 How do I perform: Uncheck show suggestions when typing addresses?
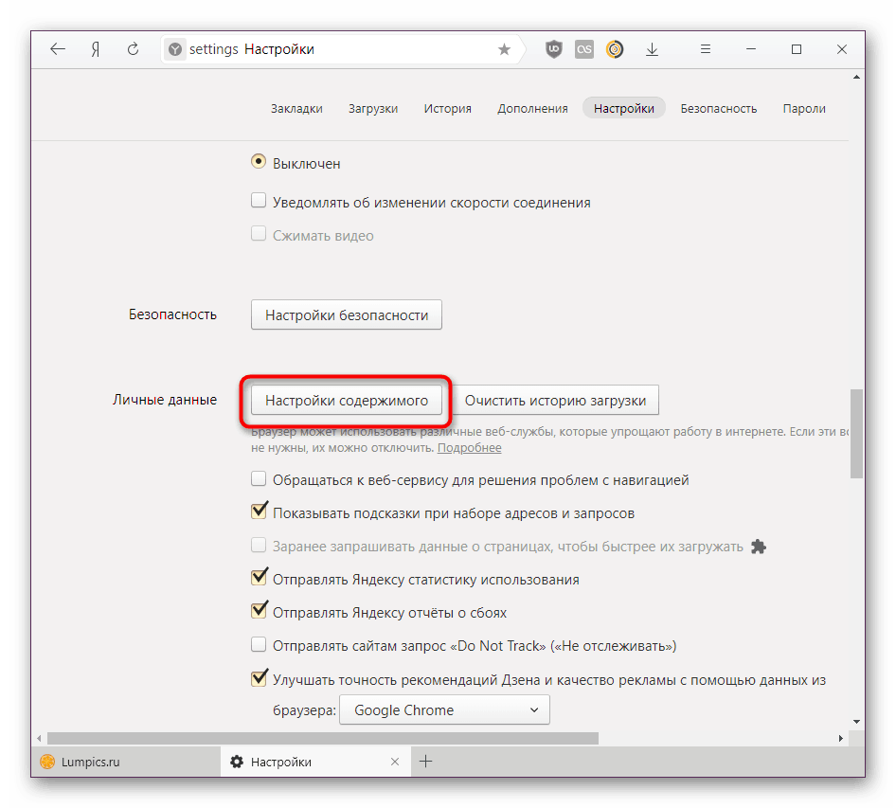259,511
